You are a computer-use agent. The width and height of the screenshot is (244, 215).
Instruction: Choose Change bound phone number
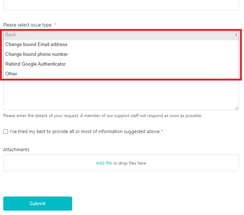(37, 54)
